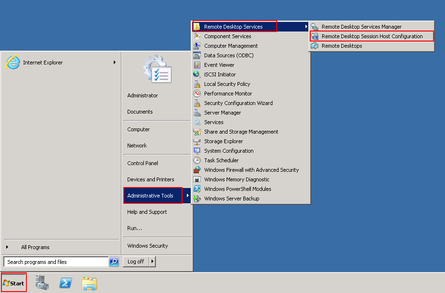Click the Event Viewer icon
The width and height of the screenshot is (445, 293).
tap(197, 65)
